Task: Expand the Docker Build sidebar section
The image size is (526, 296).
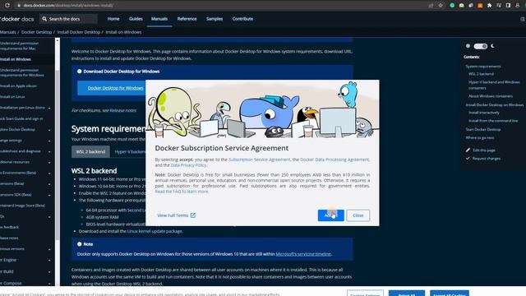Action: pyautogui.click(x=49, y=272)
